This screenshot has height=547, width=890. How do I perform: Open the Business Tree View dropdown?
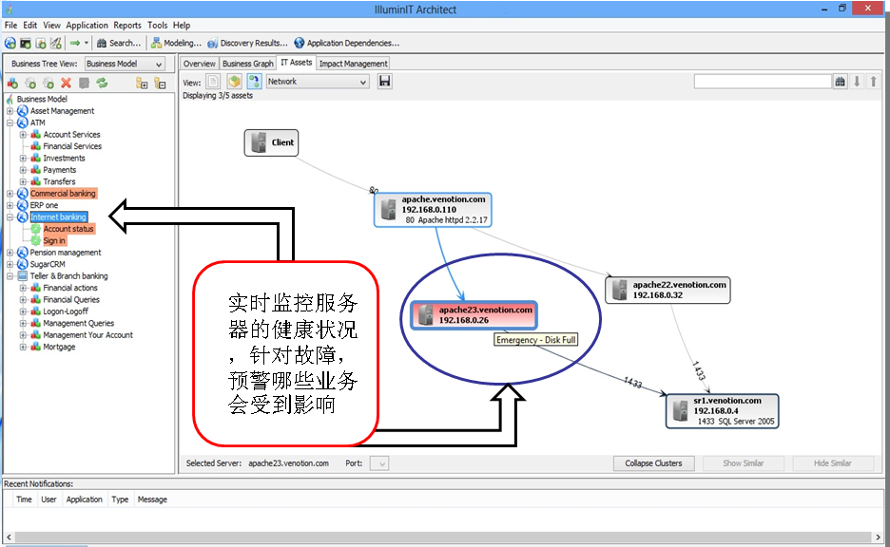tap(125, 64)
